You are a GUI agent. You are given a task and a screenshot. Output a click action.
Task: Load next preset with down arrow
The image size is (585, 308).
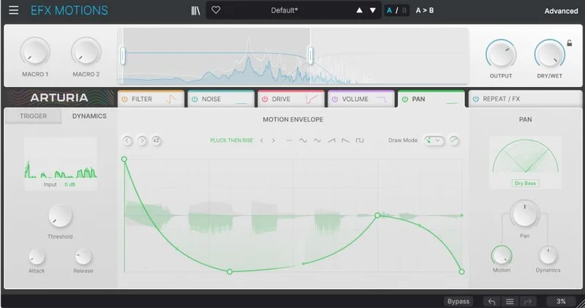(x=373, y=10)
